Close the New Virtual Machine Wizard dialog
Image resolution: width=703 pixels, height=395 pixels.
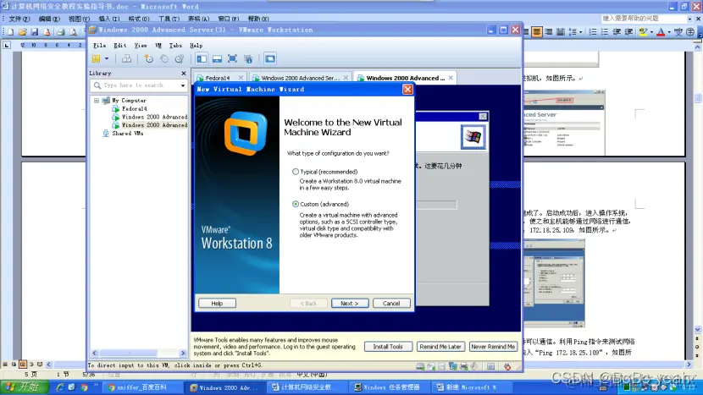click(x=407, y=89)
